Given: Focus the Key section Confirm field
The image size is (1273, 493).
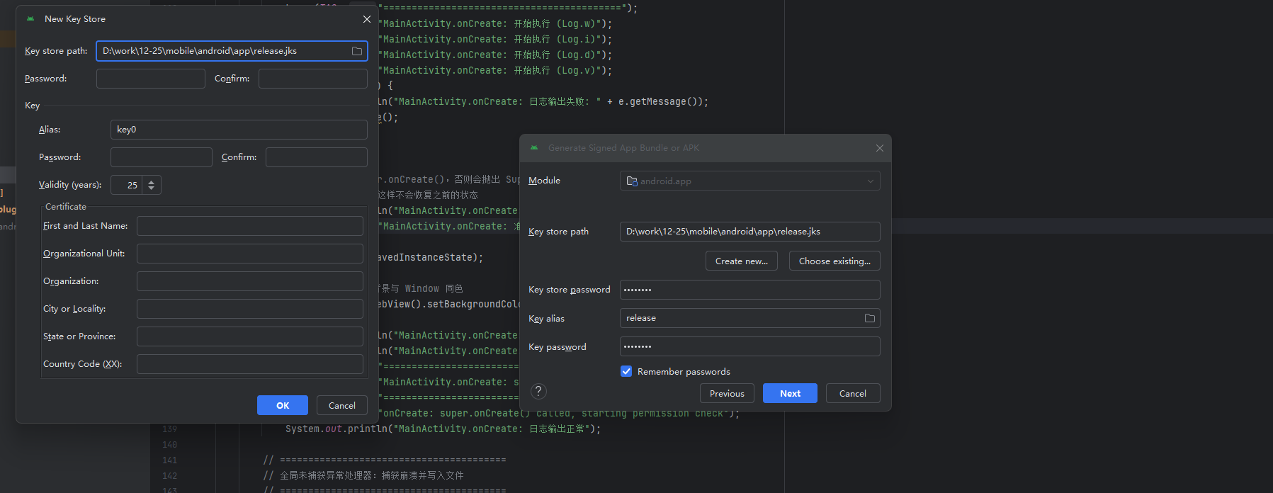Looking at the screenshot, I should [x=317, y=157].
